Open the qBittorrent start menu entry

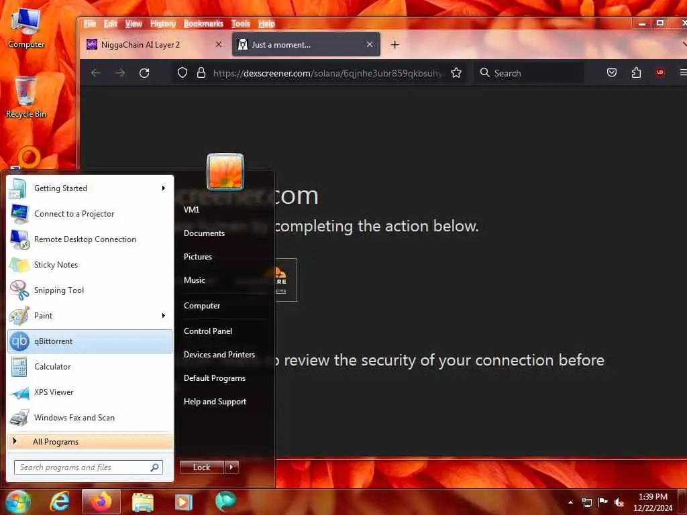90,341
